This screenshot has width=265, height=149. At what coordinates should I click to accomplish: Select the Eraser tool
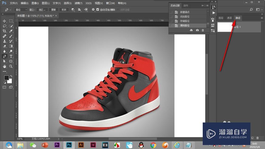pos(5,46)
